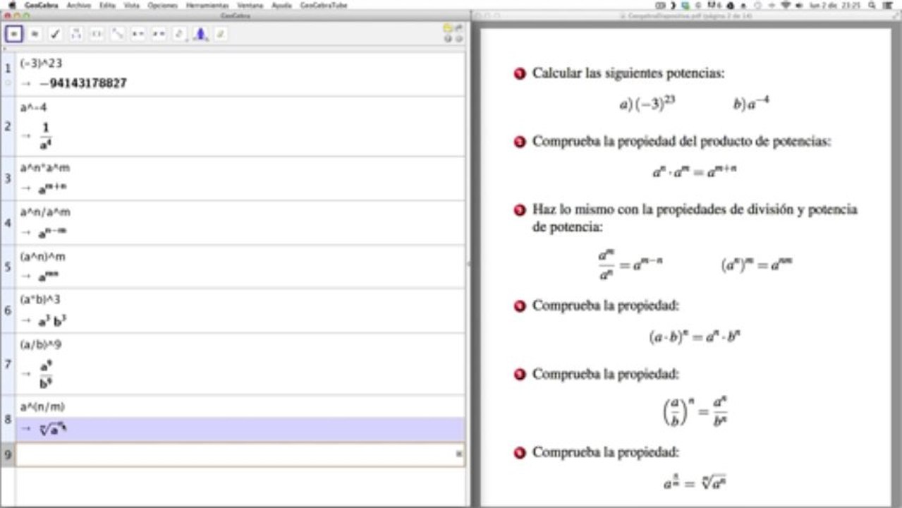Click "Calcular las siguientes potencias:" in the PDF
The width and height of the screenshot is (902, 508).
[628, 73]
